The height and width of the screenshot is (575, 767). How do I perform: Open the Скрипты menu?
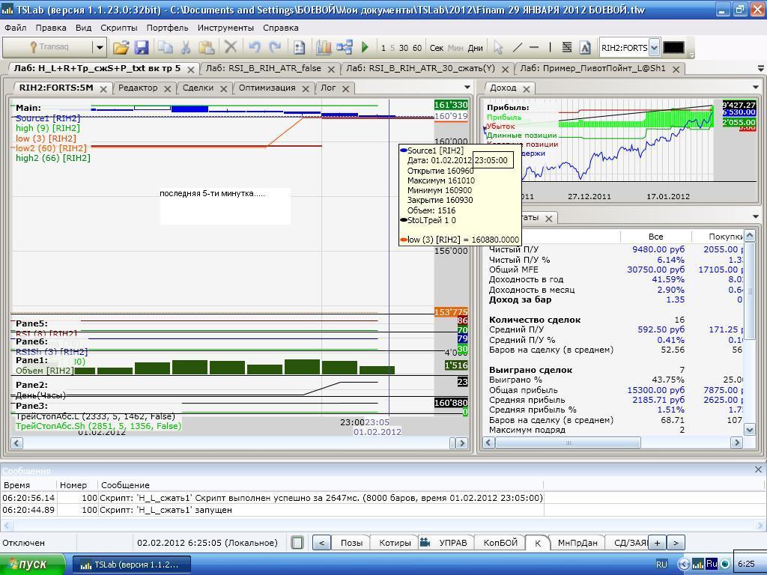[x=118, y=28]
